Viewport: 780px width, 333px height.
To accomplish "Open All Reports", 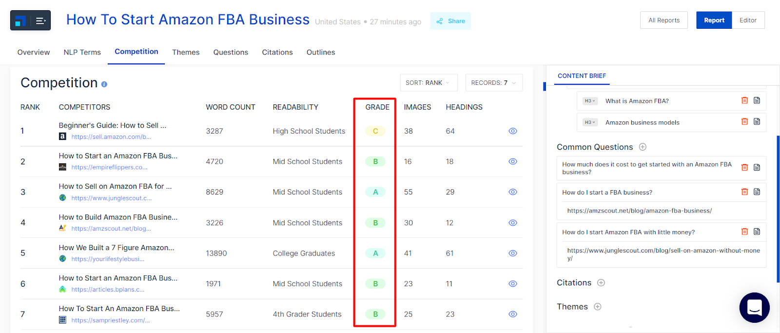I will coord(664,20).
